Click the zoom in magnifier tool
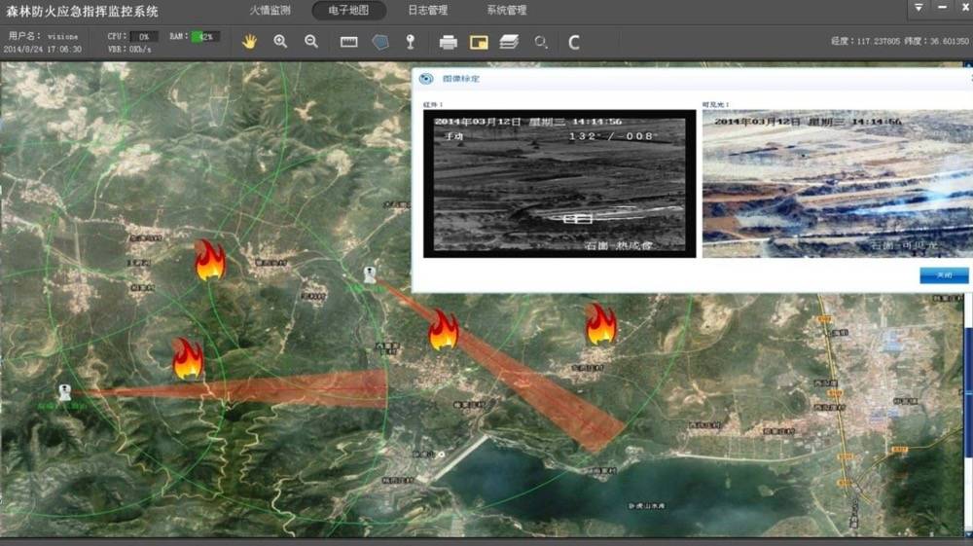The image size is (973, 546). tap(280, 42)
